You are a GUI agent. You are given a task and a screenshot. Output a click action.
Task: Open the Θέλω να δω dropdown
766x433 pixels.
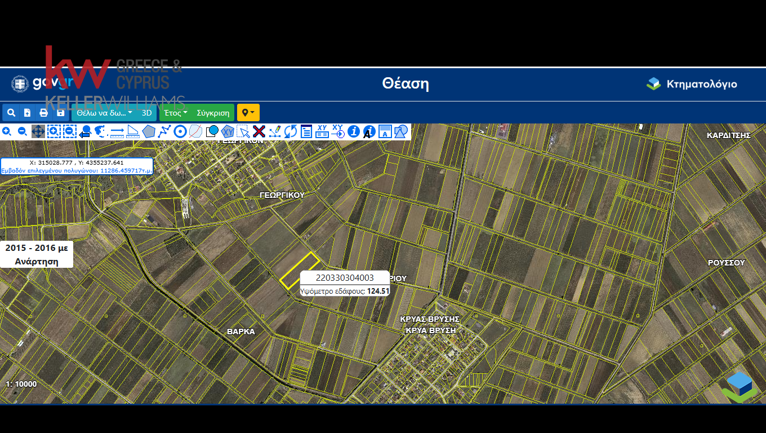105,113
